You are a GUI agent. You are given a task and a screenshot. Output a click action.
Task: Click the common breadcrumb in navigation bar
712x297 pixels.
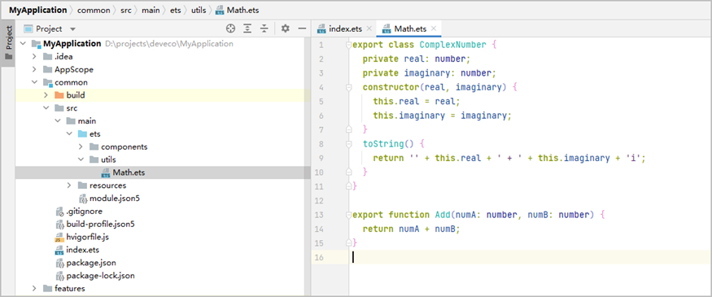click(x=94, y=10)
